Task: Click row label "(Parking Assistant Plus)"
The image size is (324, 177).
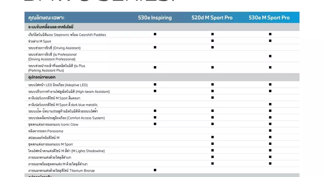Action: pyautogui.click(x=46, y=71)
